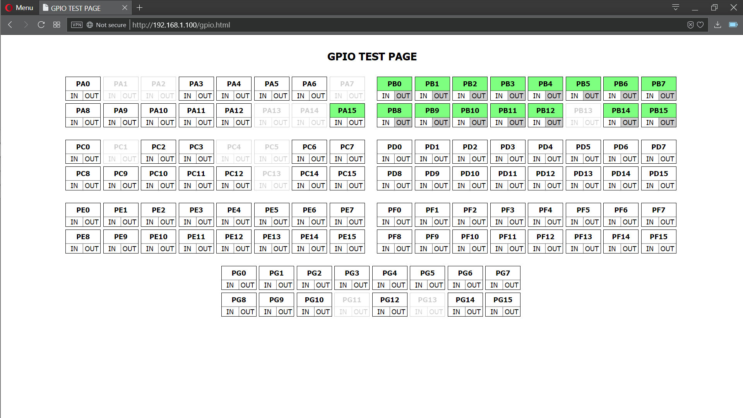Open the Speed Dial start page icon
743x418 pixels.
[x=56, y=25]
